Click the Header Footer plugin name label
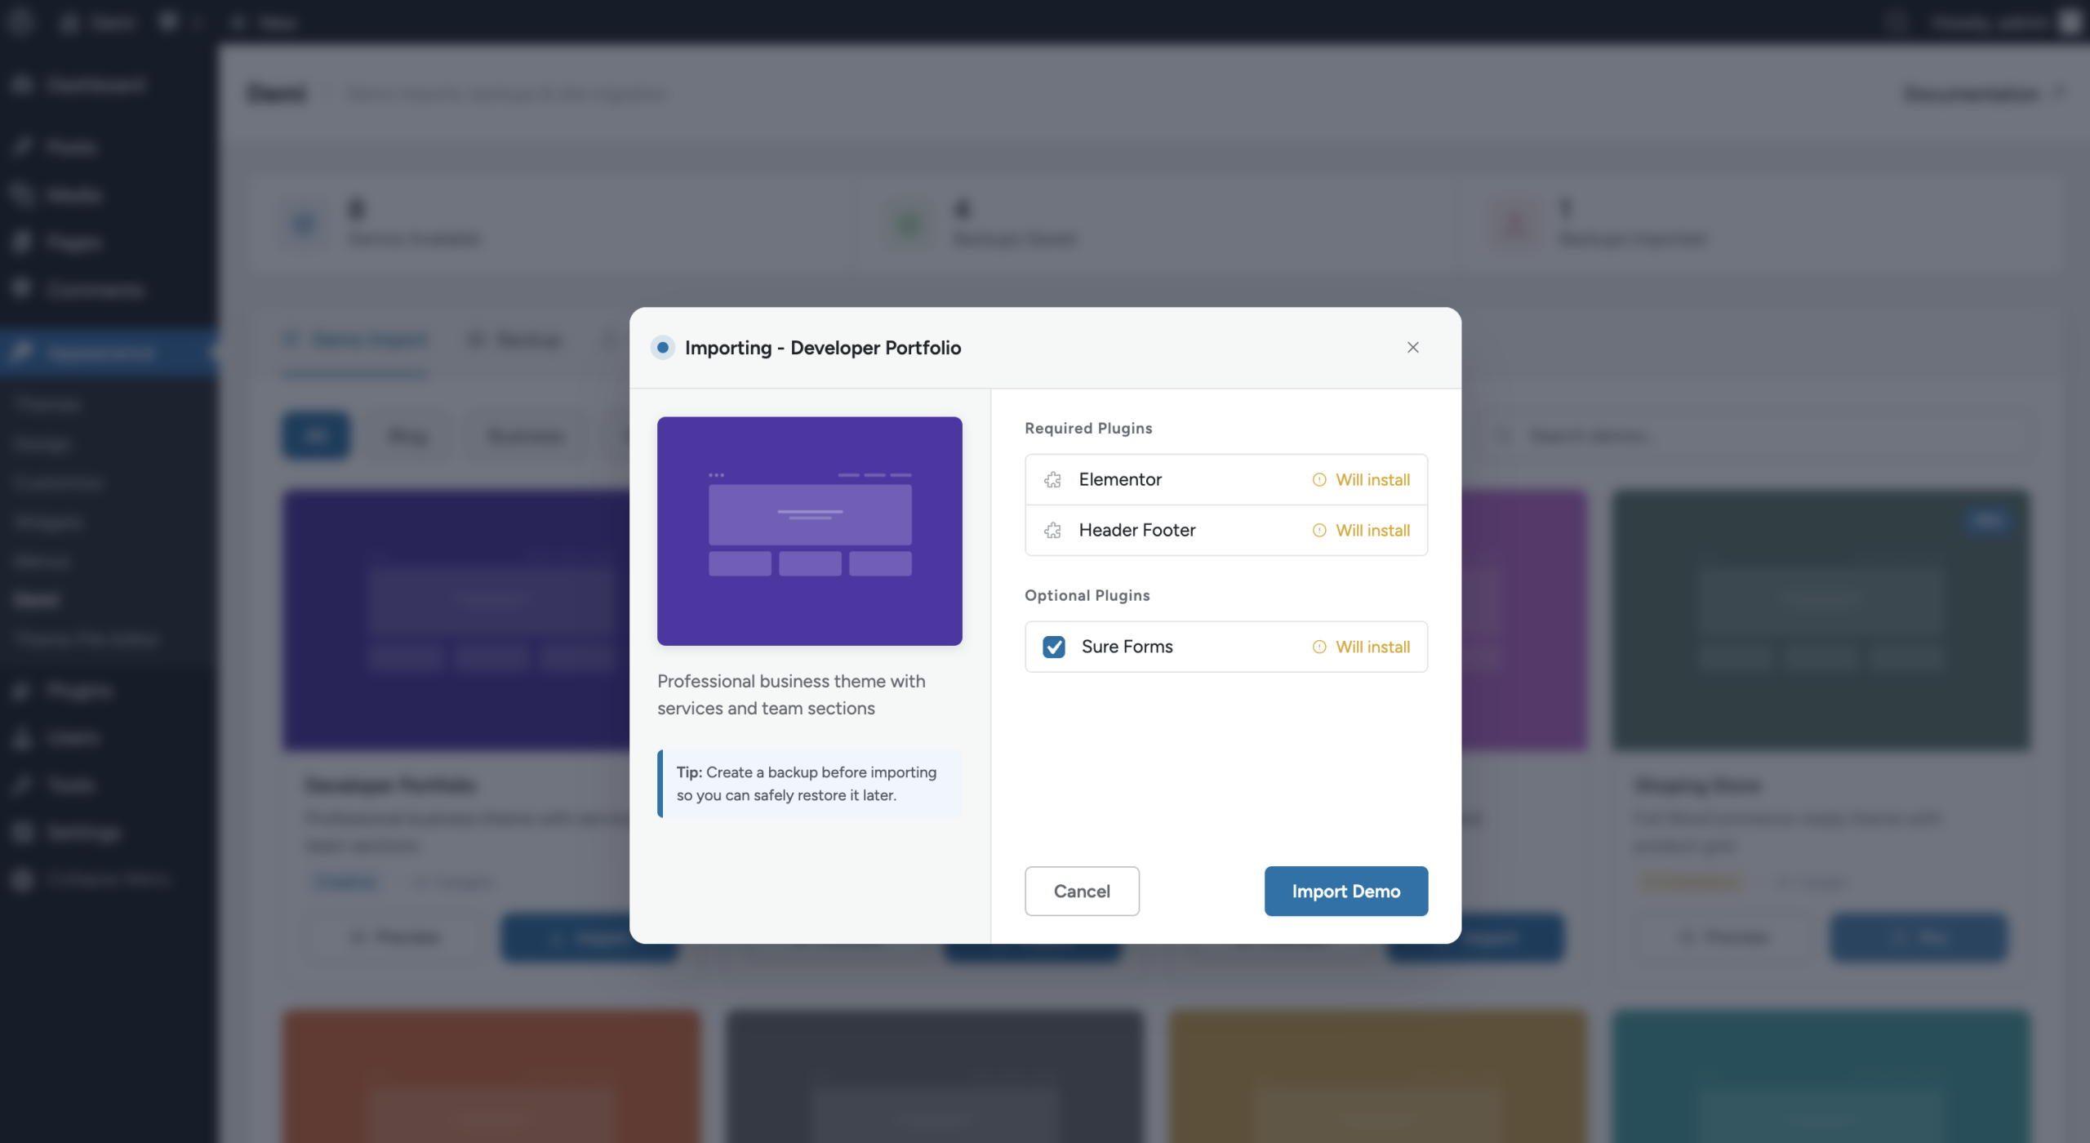The height and width of the screenshot is (1143, 2090). [x=1136, y=531]
